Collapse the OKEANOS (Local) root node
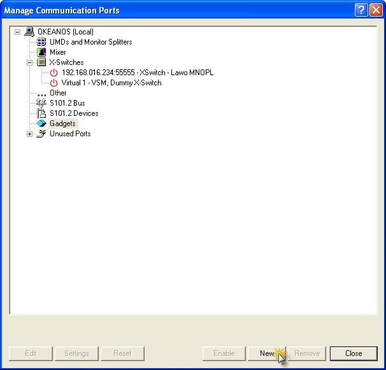This screenshot has width=386, height=370. 17,32
